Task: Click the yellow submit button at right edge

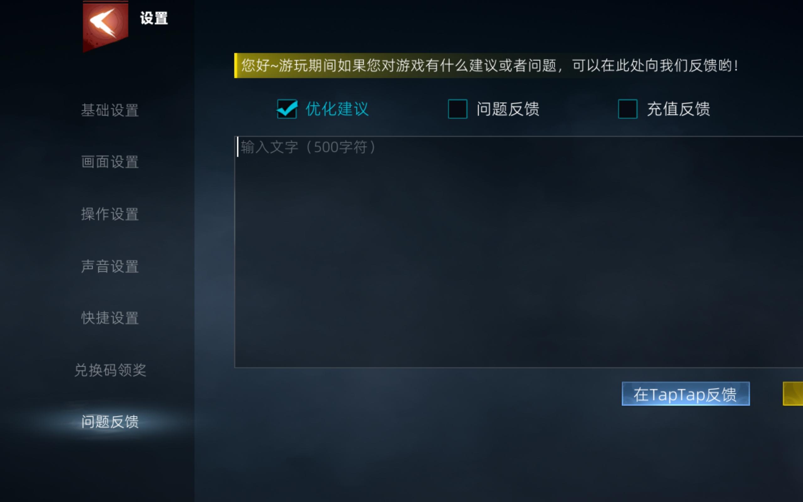Action: click(793, 394)
